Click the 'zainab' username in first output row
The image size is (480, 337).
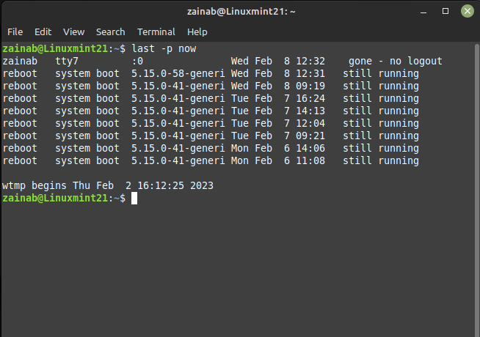click(20, 61)
